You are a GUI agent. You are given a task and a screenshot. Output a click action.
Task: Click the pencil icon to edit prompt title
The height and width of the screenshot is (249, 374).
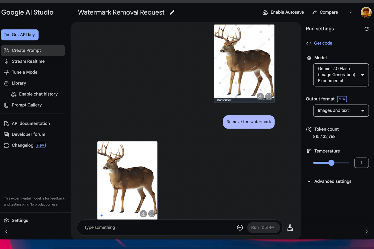[x=172, y=12]
